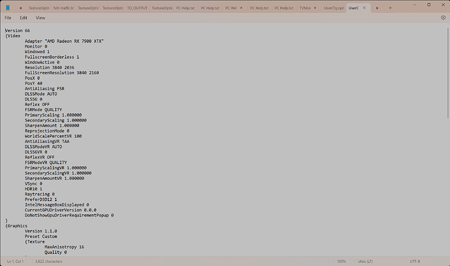
Task: Click the "Reflex OFF" line
Action: point(37,105)
